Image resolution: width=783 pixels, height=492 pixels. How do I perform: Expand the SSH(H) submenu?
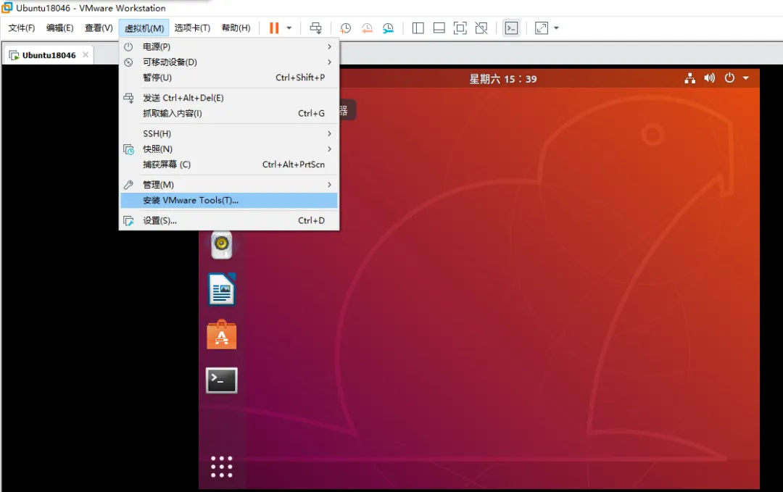point(229,133)
